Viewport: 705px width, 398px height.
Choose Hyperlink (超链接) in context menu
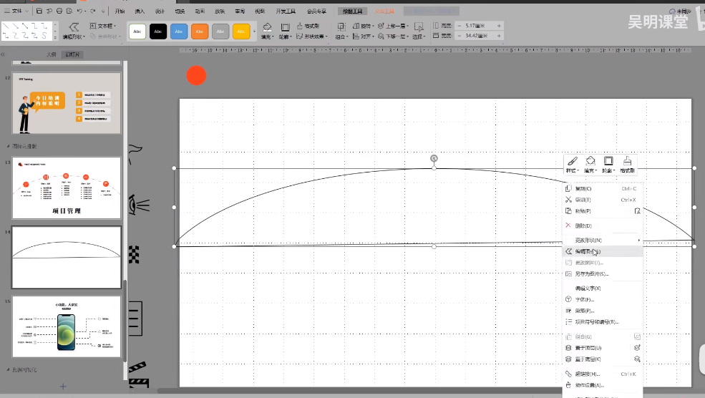tap(603, 374)
